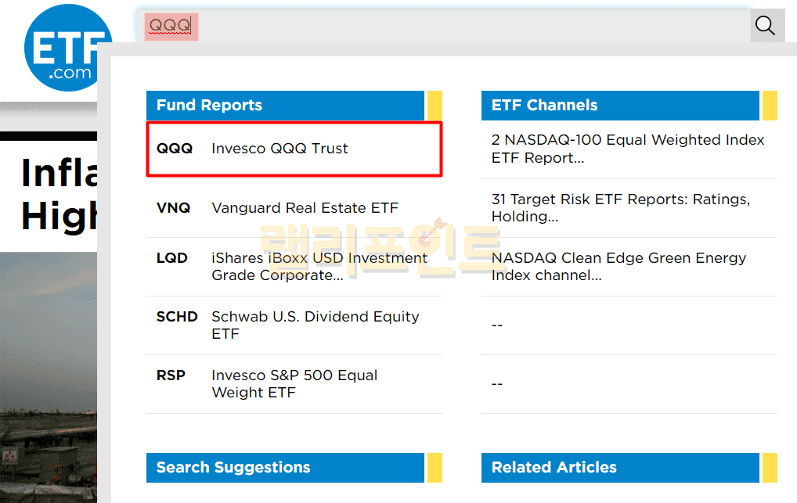The width and height of the screenshot is (797, 503).
Task: Open 31 Target Risk ETF Reports channel
Action: click(x=620, y=208)
